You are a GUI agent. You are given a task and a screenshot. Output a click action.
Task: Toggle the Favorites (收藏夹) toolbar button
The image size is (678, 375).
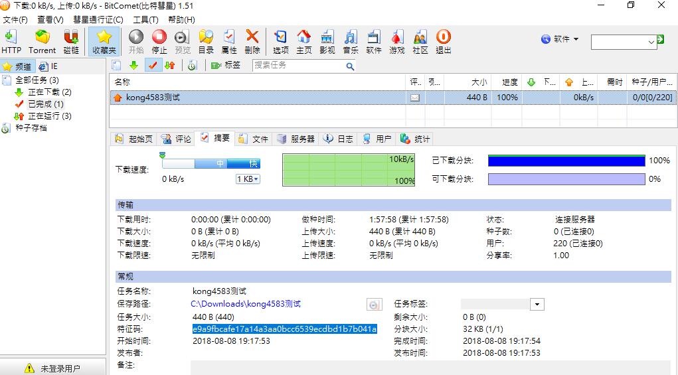[x=104, y=42]
